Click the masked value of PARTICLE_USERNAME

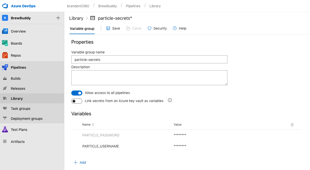(180, 146)
